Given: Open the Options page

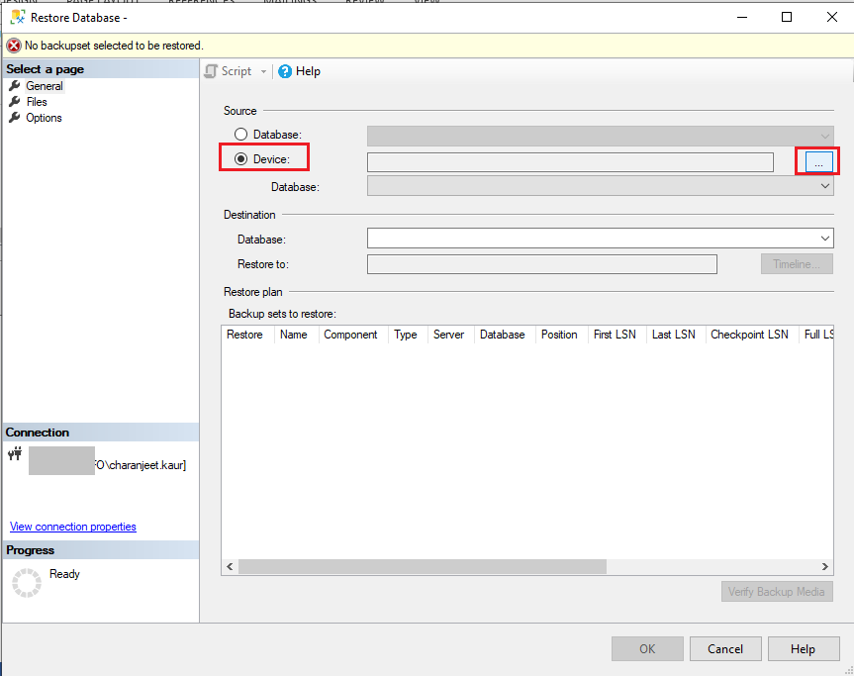Looking at the screenshot, I should (47, 117).
